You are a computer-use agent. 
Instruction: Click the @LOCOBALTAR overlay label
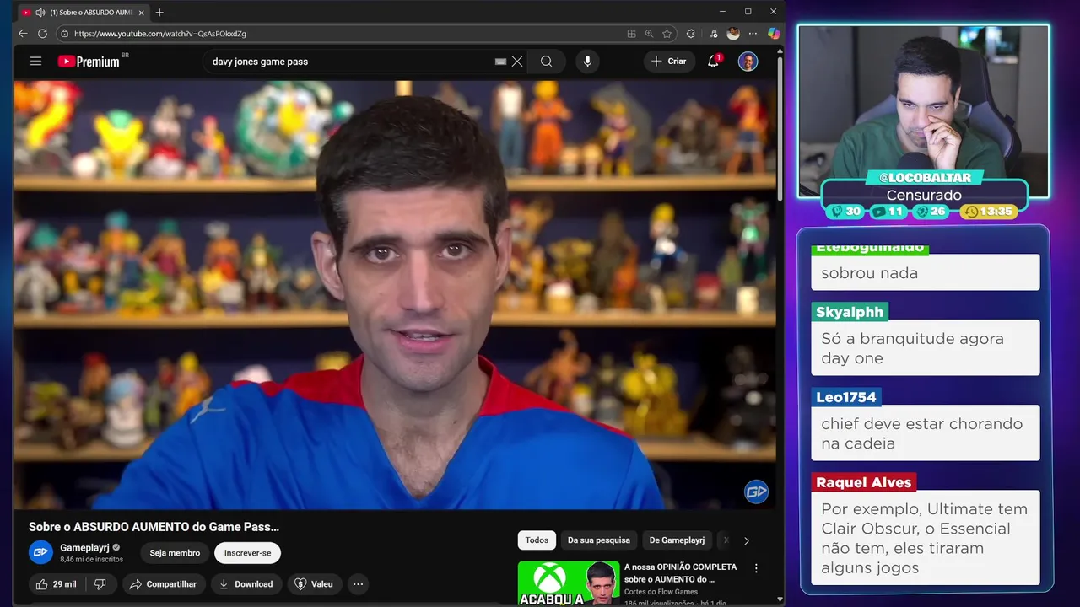click(925, 178)
